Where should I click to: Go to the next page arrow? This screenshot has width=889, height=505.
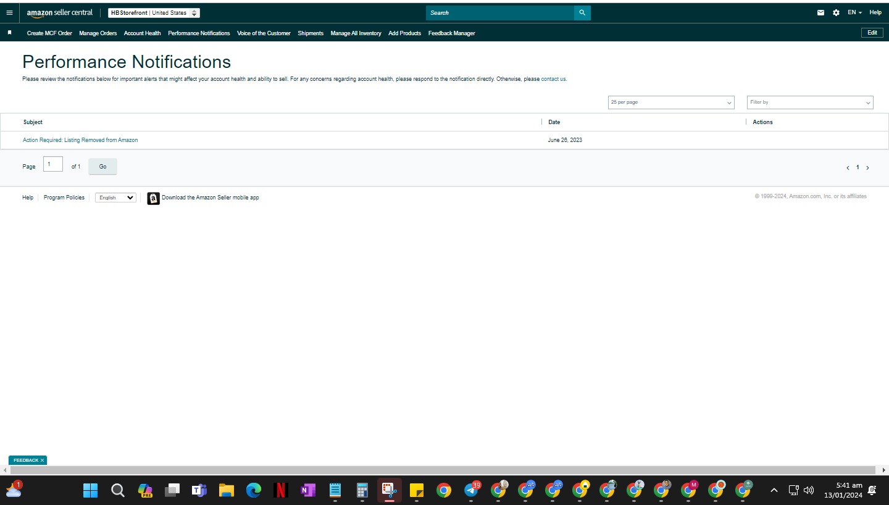click(x=867, y=167)
